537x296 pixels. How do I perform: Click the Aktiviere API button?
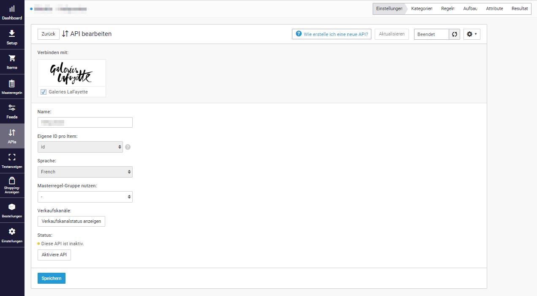[54, 255]
